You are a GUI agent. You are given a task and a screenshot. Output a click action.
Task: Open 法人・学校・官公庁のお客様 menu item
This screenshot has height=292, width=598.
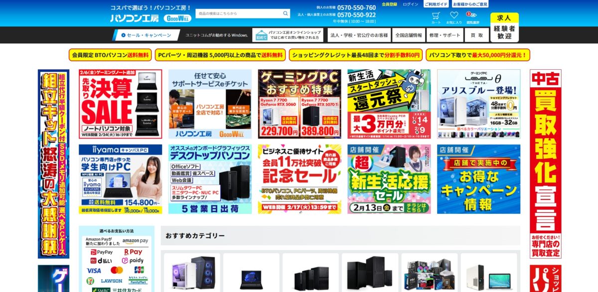click(359, 35)
